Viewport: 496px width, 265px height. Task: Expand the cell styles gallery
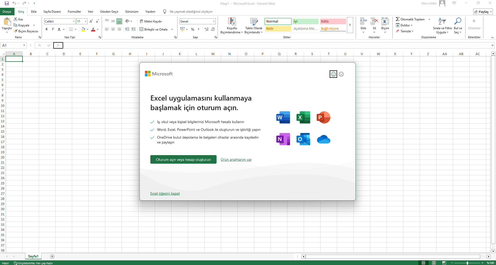click(350, 25)
